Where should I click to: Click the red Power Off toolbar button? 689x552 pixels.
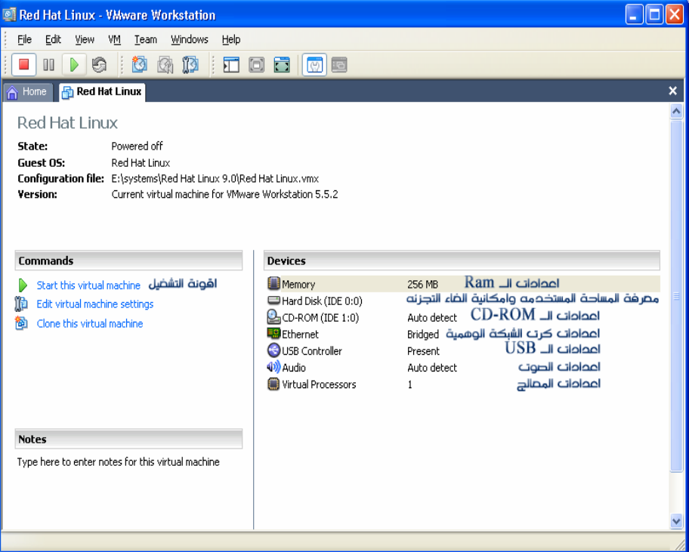(x=23, y=65)
